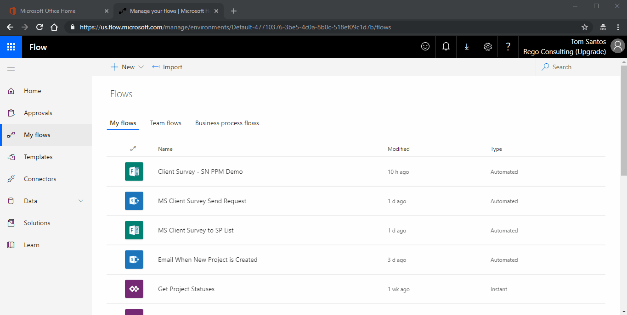Viewport: 627px width, 315px height.
Task: Click in the Search flows field
Action: click(578, 67)
